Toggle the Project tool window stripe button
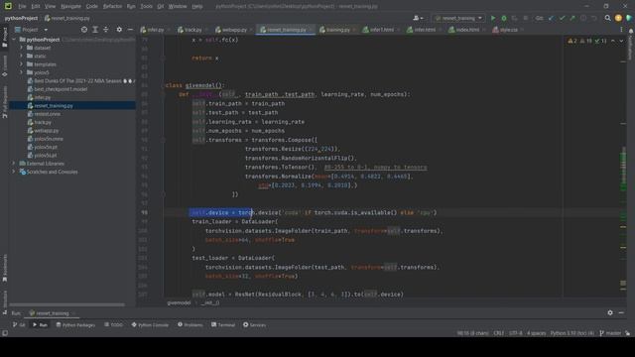 pyautogui.click(x=4, y=38)
